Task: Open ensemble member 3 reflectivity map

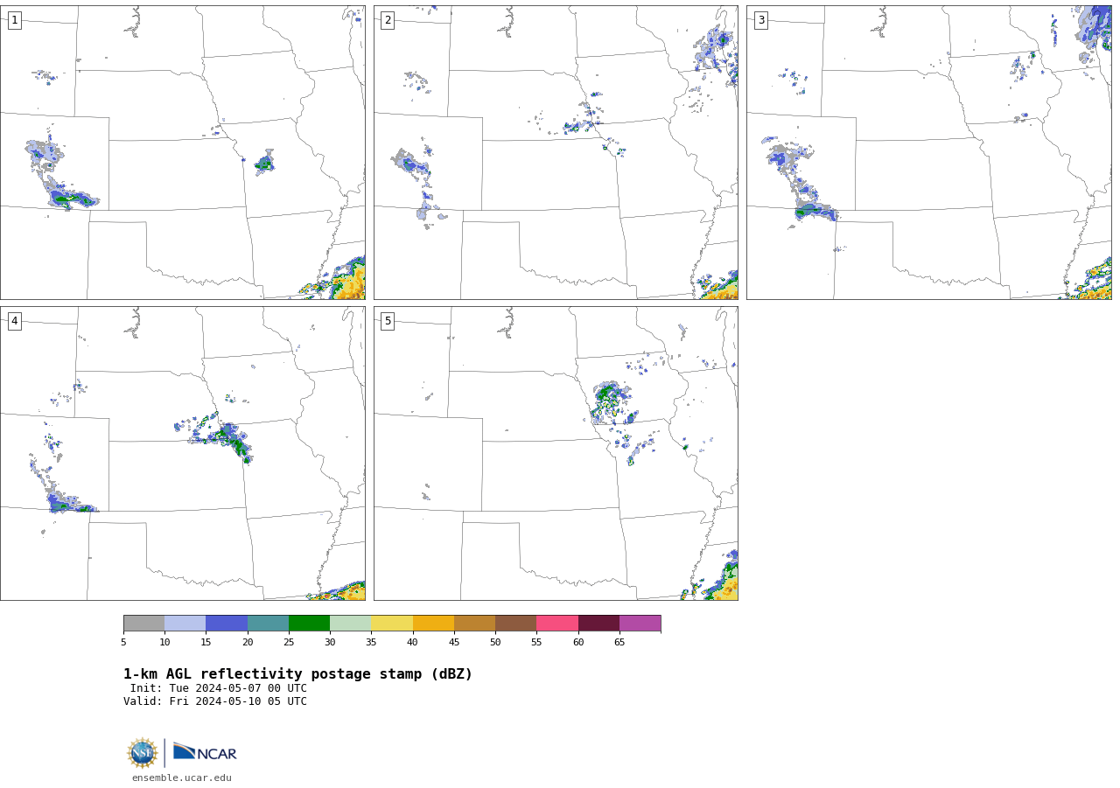Action: (929, 152)
